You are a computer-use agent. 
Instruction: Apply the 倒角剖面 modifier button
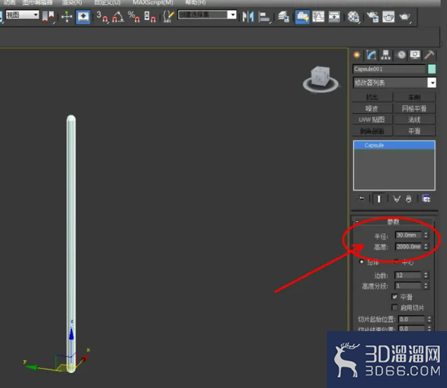point(372,131)
